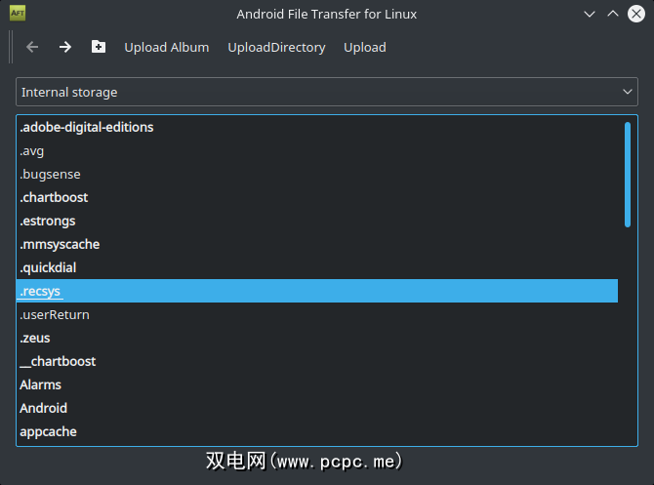Select the .zeus folder
The image size is (654, 485).
(35, 338)
